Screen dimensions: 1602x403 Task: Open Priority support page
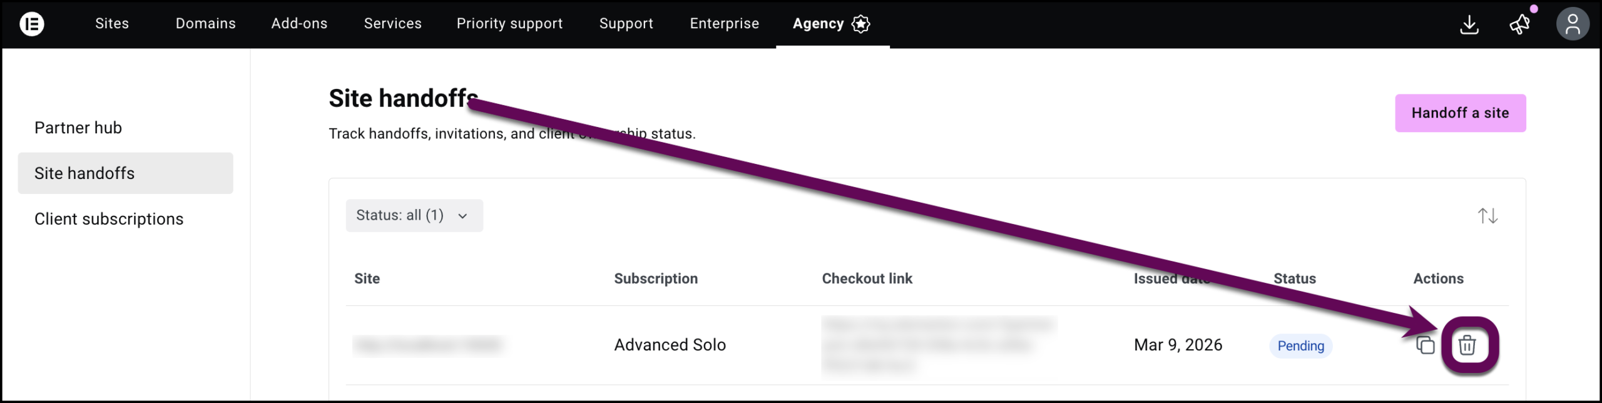click(509, 24)
